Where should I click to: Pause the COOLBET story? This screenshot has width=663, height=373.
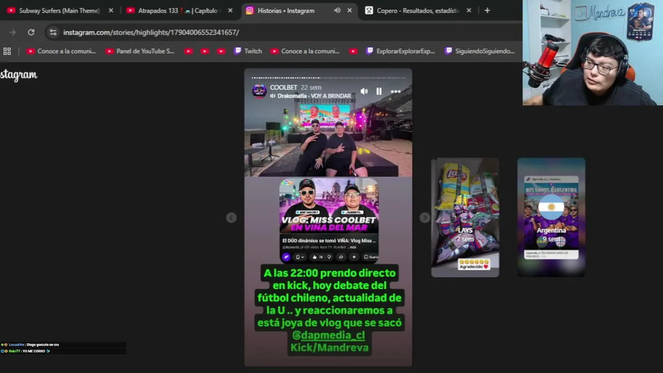[x=379, y=92]
